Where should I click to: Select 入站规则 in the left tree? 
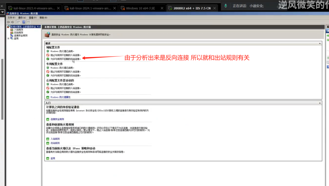[x=18, y=30]
